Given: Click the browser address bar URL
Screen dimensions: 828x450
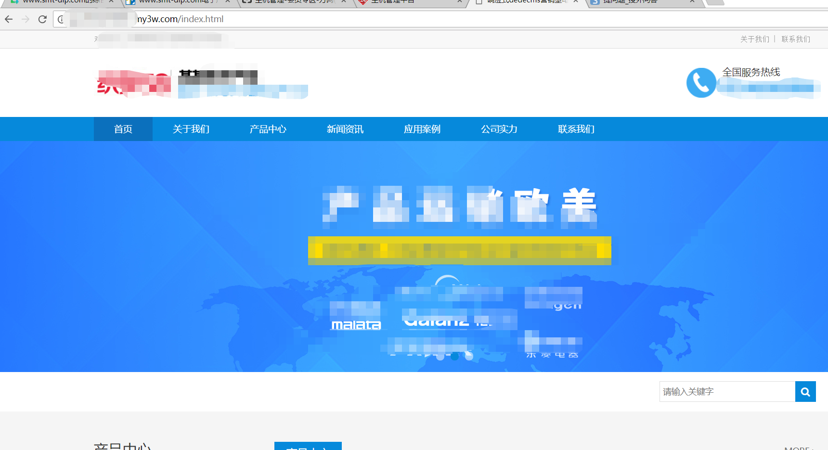Looking at the screenshot, I should [x=180, y=19].
